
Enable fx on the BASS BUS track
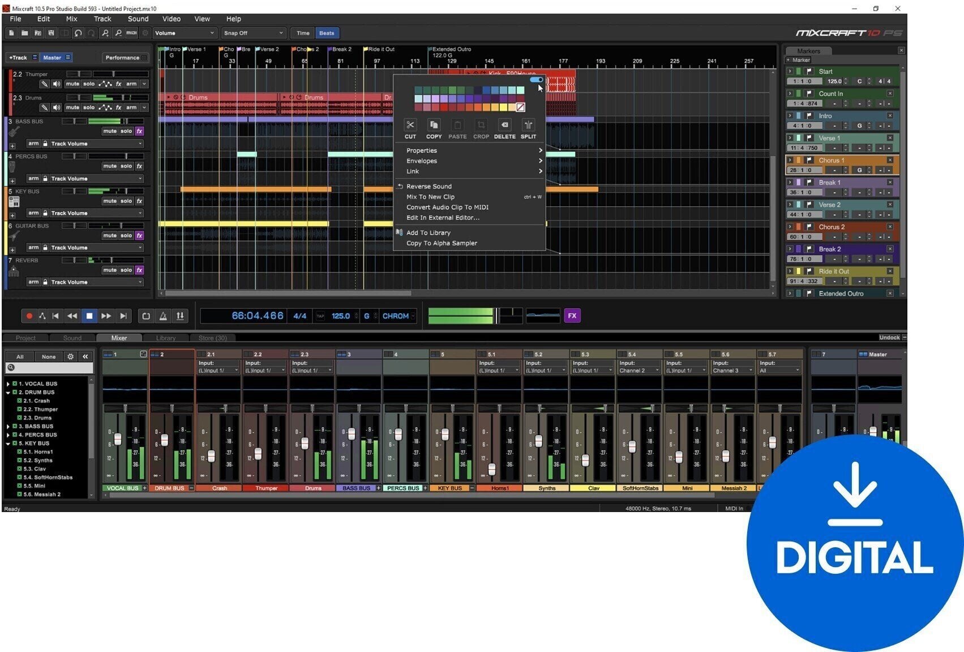(x=139, y=131)
